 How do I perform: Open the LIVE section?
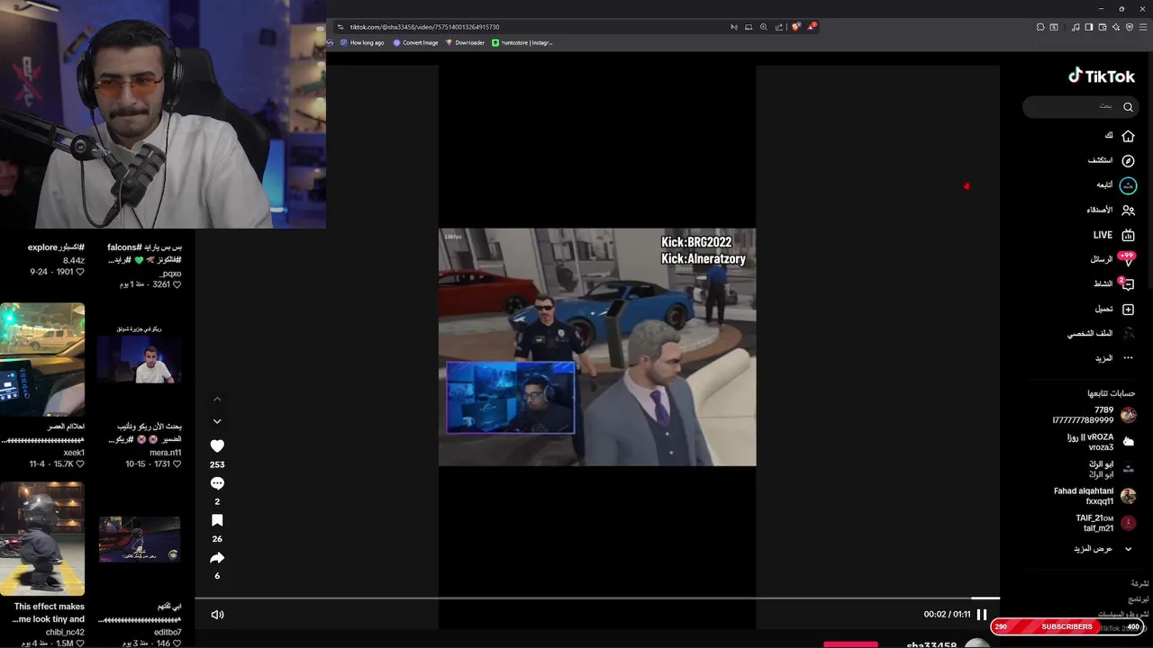1112,235
